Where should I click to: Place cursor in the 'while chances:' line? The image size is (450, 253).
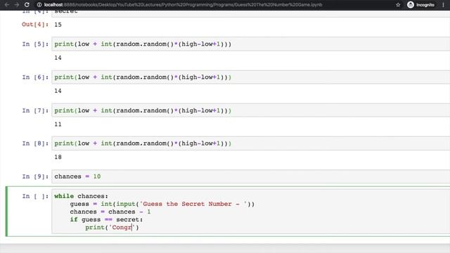click(x=82, y=196)
